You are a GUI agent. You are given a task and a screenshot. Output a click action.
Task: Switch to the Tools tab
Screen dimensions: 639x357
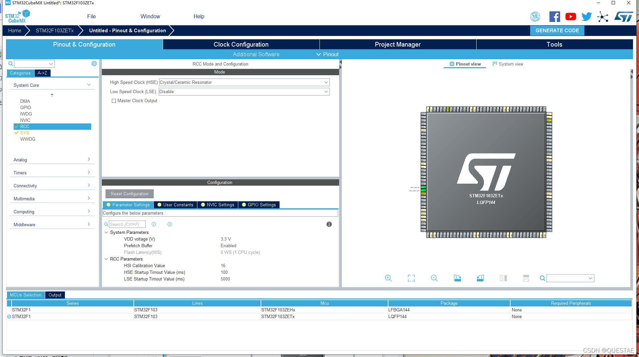pos(554,44)
